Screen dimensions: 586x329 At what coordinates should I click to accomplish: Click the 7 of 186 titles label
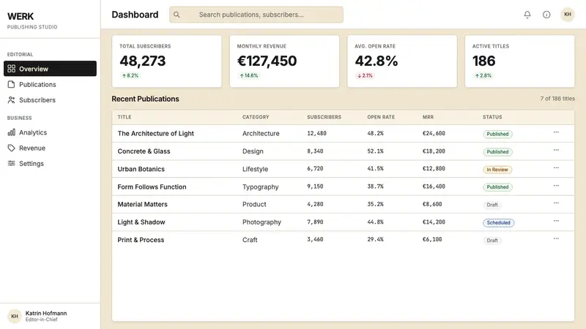557,99
